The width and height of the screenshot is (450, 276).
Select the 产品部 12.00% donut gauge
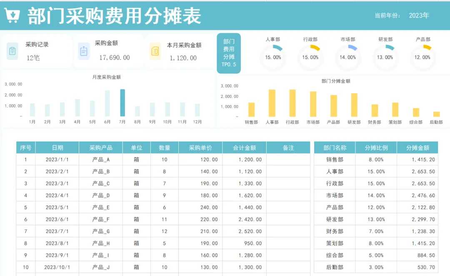pyautogui.click(x=422, y=57)
